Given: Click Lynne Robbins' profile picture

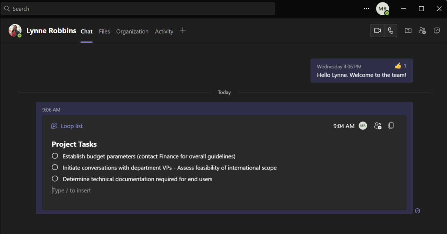Looking at the screenshot, I should [x=15, y=30].
